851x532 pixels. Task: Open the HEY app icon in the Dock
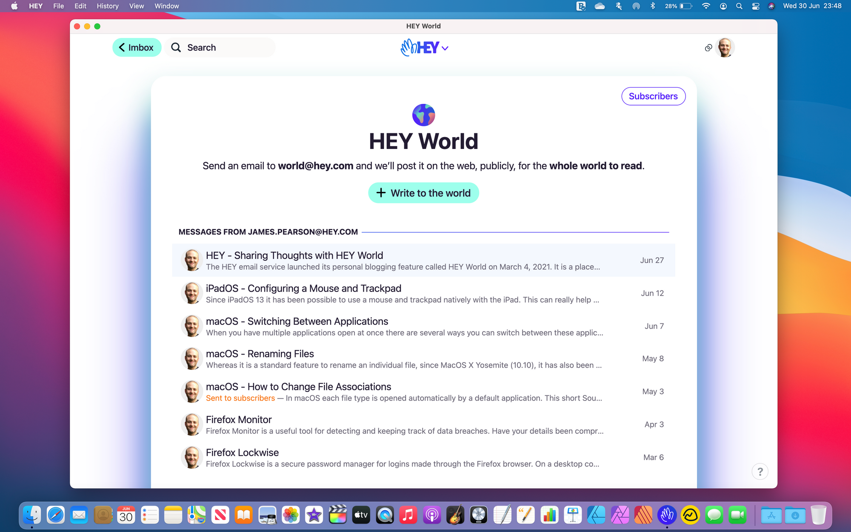[x=667, y=515]
